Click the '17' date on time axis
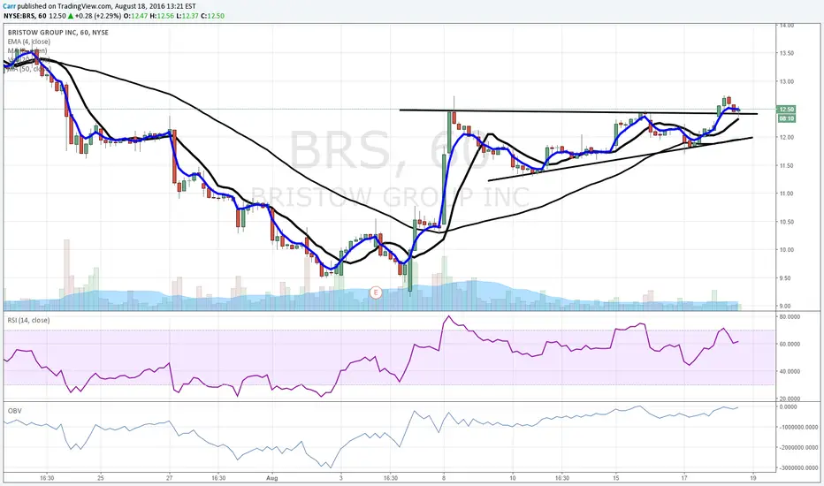824x486 pixels. coord(684,478)
